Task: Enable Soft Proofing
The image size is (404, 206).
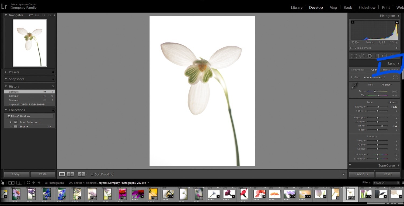Action: pos(93,174)
